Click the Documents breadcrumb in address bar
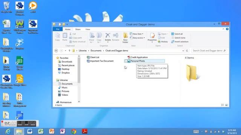This screenshot has width=241, height=135. click(x=96, y=51)
